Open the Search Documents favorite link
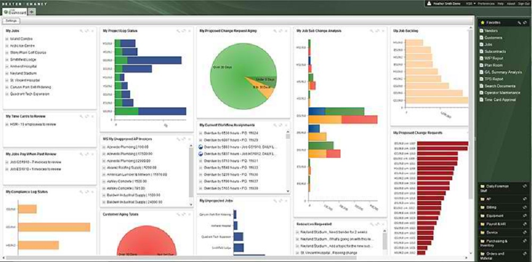Viewport: 532px width, 262px height. (x=500, y=86)
